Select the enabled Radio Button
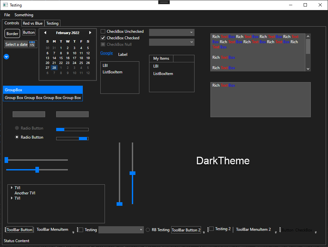Viewport: 328px width, 247px height. click(17, 137)
